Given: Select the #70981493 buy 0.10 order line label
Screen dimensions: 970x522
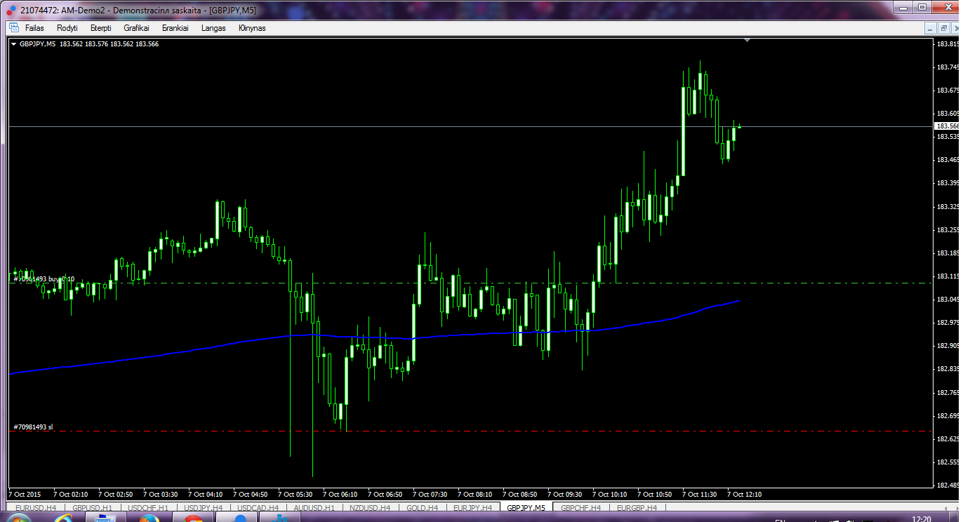Looking at the screenshot, I should (44, 279).
